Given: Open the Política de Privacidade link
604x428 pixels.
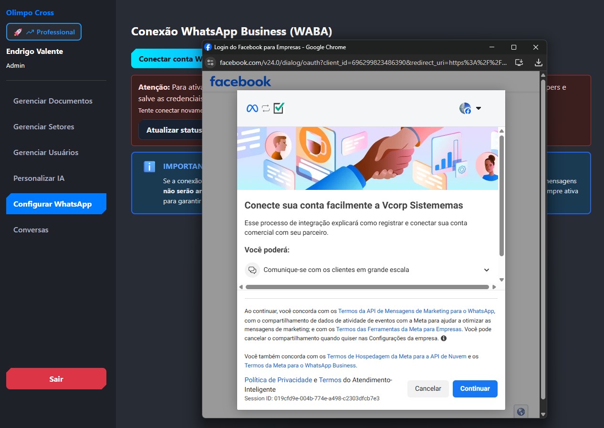Looking at the screenshot, I should click(x=278, y=380).
